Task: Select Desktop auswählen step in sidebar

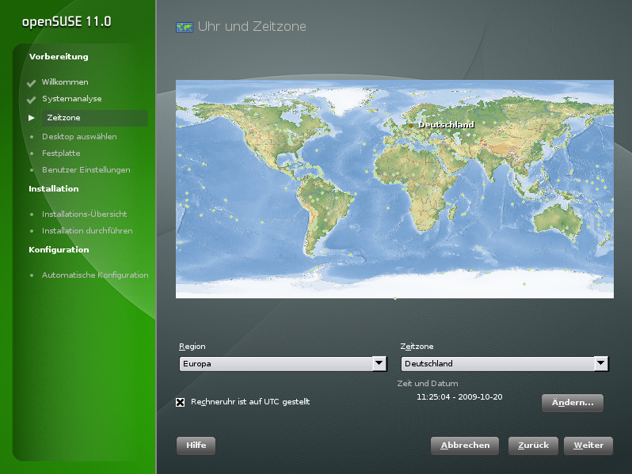Action: [x=79, y=137]
